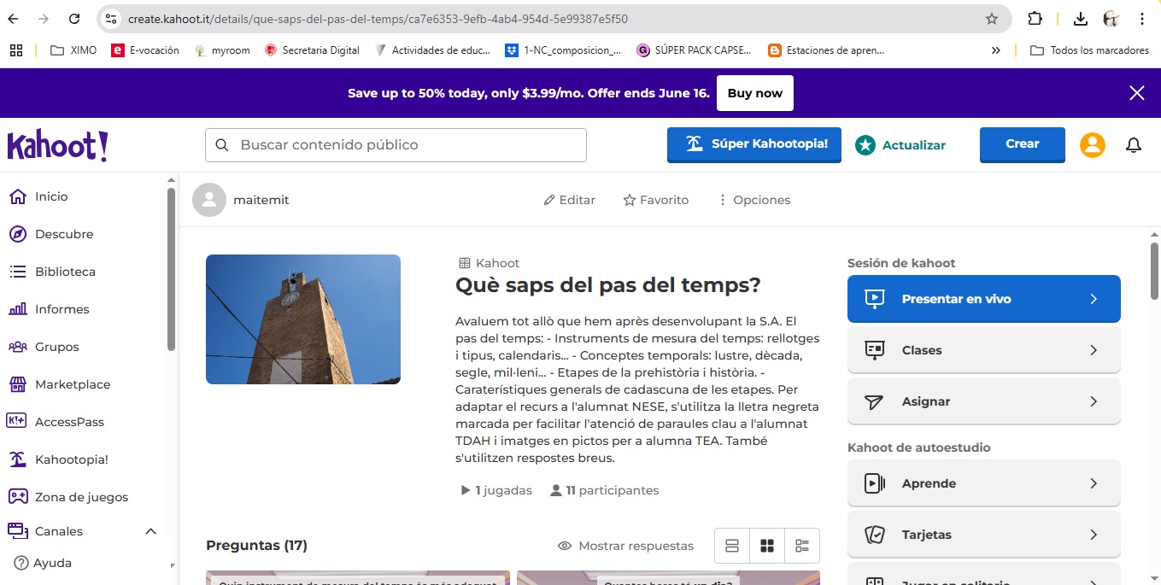Viewport: 1161px width, 585px height.
Task: Click Buy now in the promo banner
Action: tap(754, 93)
